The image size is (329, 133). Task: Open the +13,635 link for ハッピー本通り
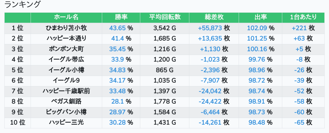(210, 39)
